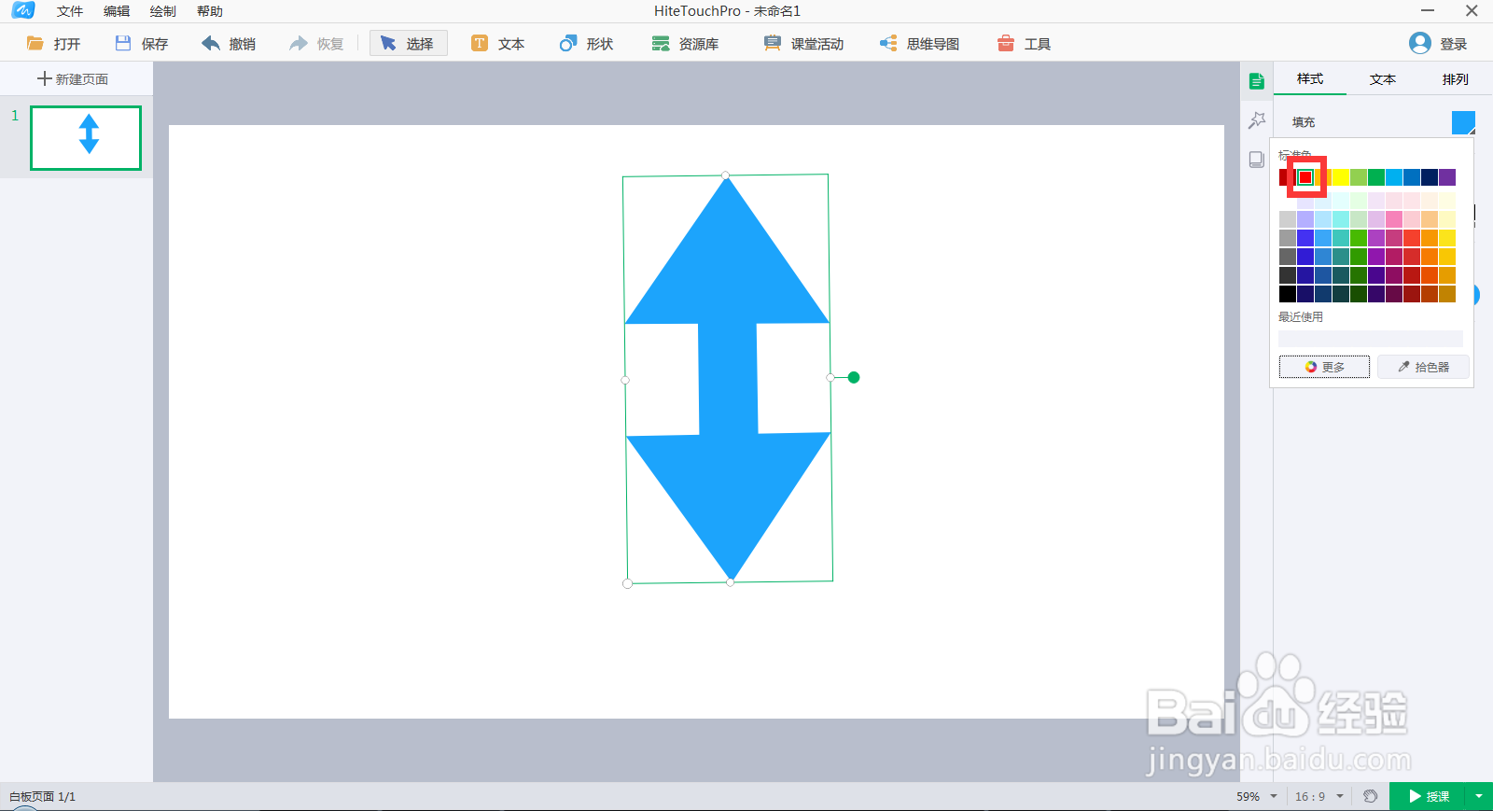Click the green rotation handle of the shape
Image resolution: width=1493 pixels, height=811 pixels.
[854, 377]
